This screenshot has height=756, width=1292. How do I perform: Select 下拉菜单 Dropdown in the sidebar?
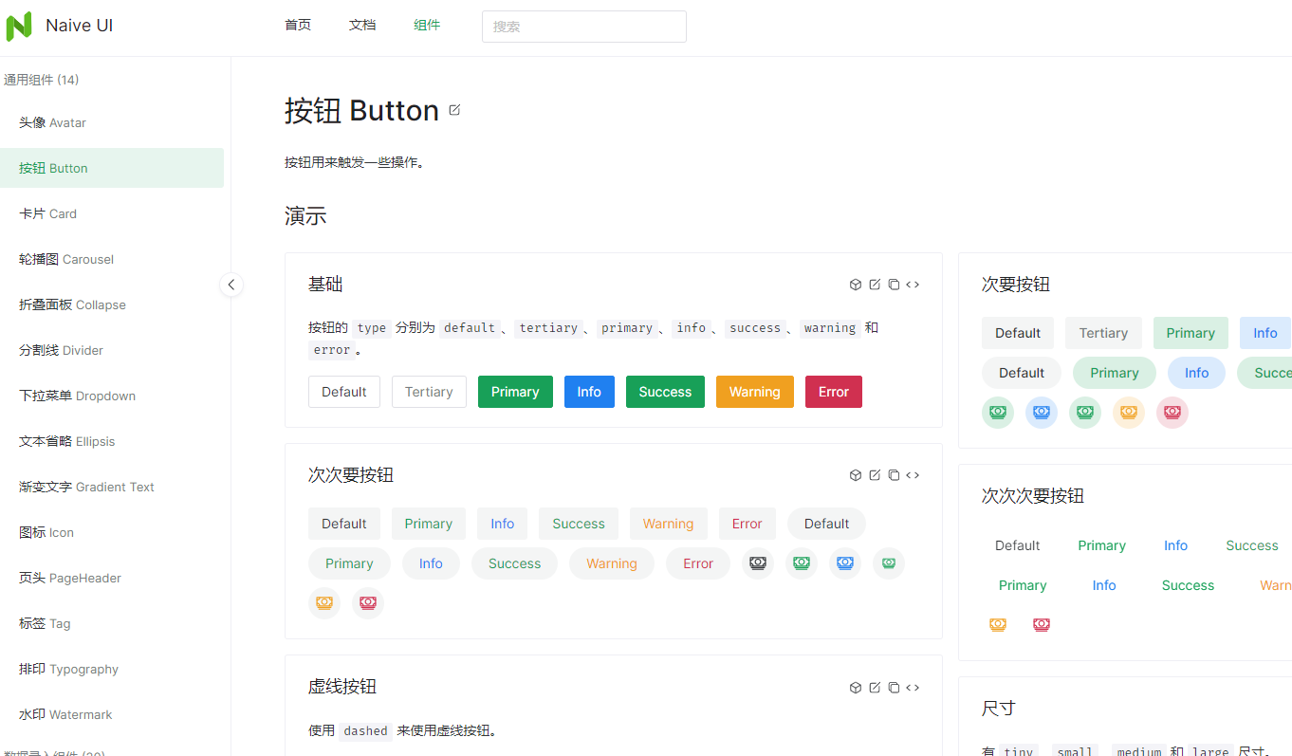[x=77, y=396]
